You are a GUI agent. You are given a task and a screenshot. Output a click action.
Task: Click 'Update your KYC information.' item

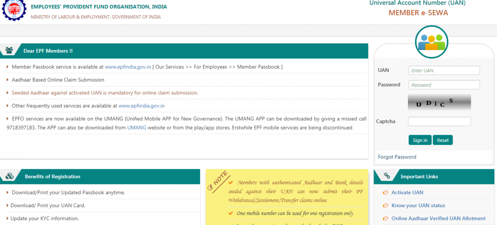click(x=45, y=218)
